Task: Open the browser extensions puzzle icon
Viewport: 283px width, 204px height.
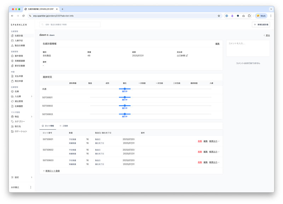Action: pyautogui.click(x=249, y=16)
